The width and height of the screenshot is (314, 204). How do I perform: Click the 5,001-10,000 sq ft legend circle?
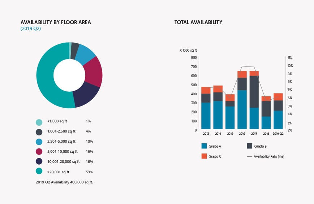click(39, 152)
